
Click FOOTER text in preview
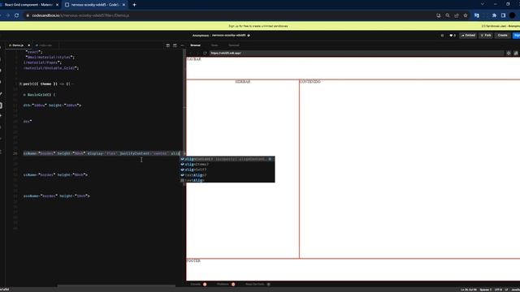[x=193, y=261]
